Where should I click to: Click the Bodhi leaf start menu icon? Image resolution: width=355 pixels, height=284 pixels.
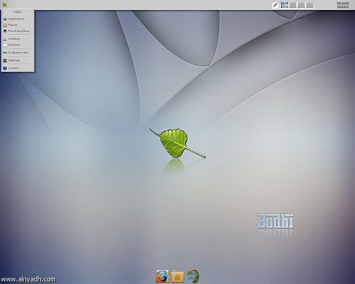coord(5,4)
